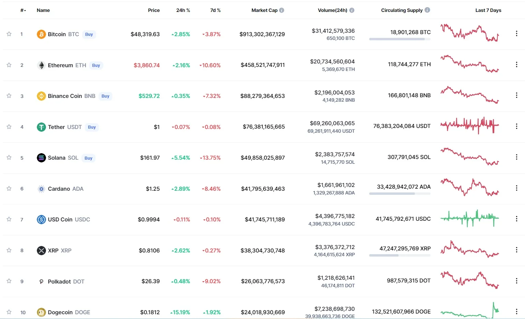Click XRP circulating supply progress bar
Image resolution: width=525 pixels, height=319 pixels.
[x=400, y=256]
